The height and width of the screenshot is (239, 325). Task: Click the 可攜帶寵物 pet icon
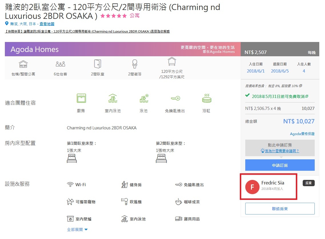pyautogui.click(x=70, y=202)
